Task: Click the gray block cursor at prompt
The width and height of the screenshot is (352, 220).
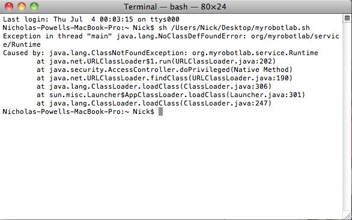Action: (160, 111)
